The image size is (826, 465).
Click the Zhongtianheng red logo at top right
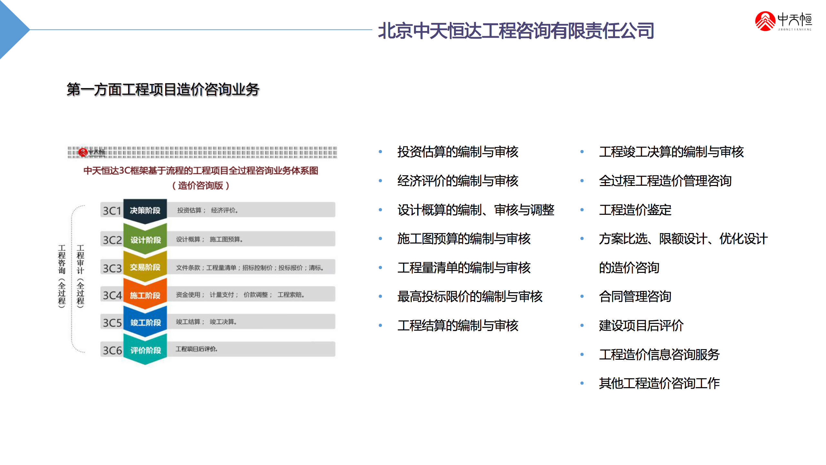pyautogui.click(x=783, y=21)
